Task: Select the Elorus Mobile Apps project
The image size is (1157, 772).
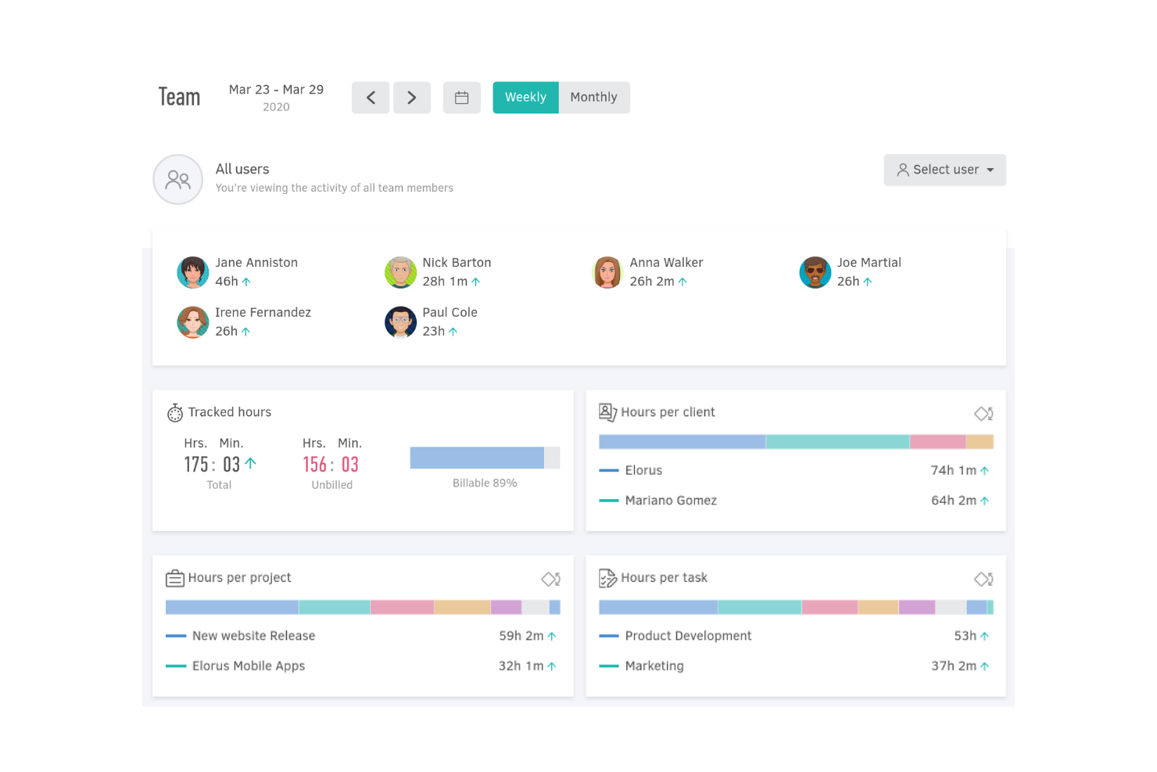Action: click(x=363, y=666)
